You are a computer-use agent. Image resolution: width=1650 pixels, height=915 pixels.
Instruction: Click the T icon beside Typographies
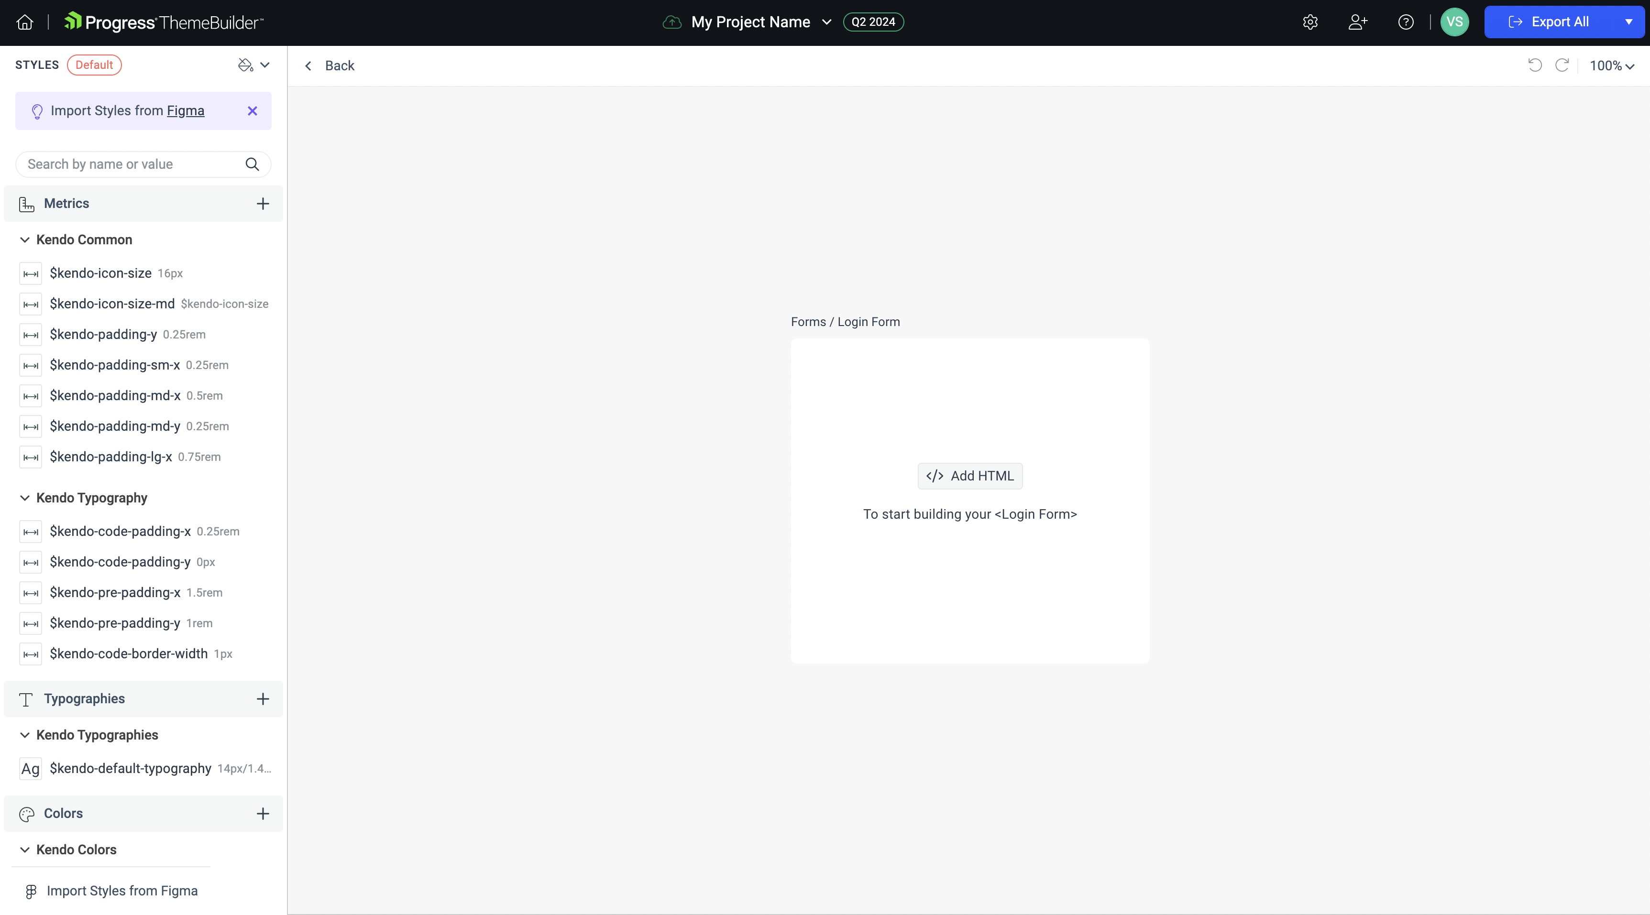pyautogui.click(x=26, y=700)
